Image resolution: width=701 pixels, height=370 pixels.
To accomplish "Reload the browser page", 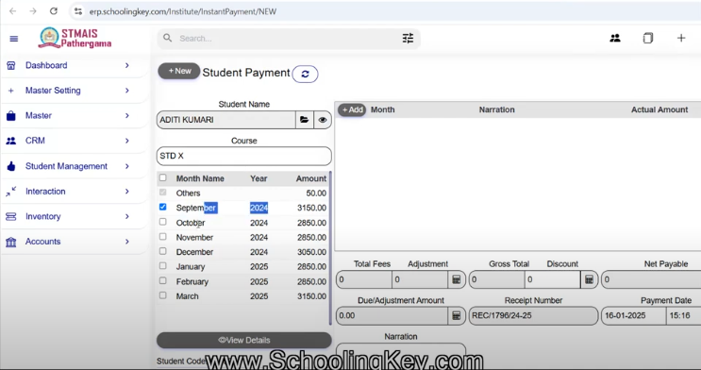I will (54, 11).
